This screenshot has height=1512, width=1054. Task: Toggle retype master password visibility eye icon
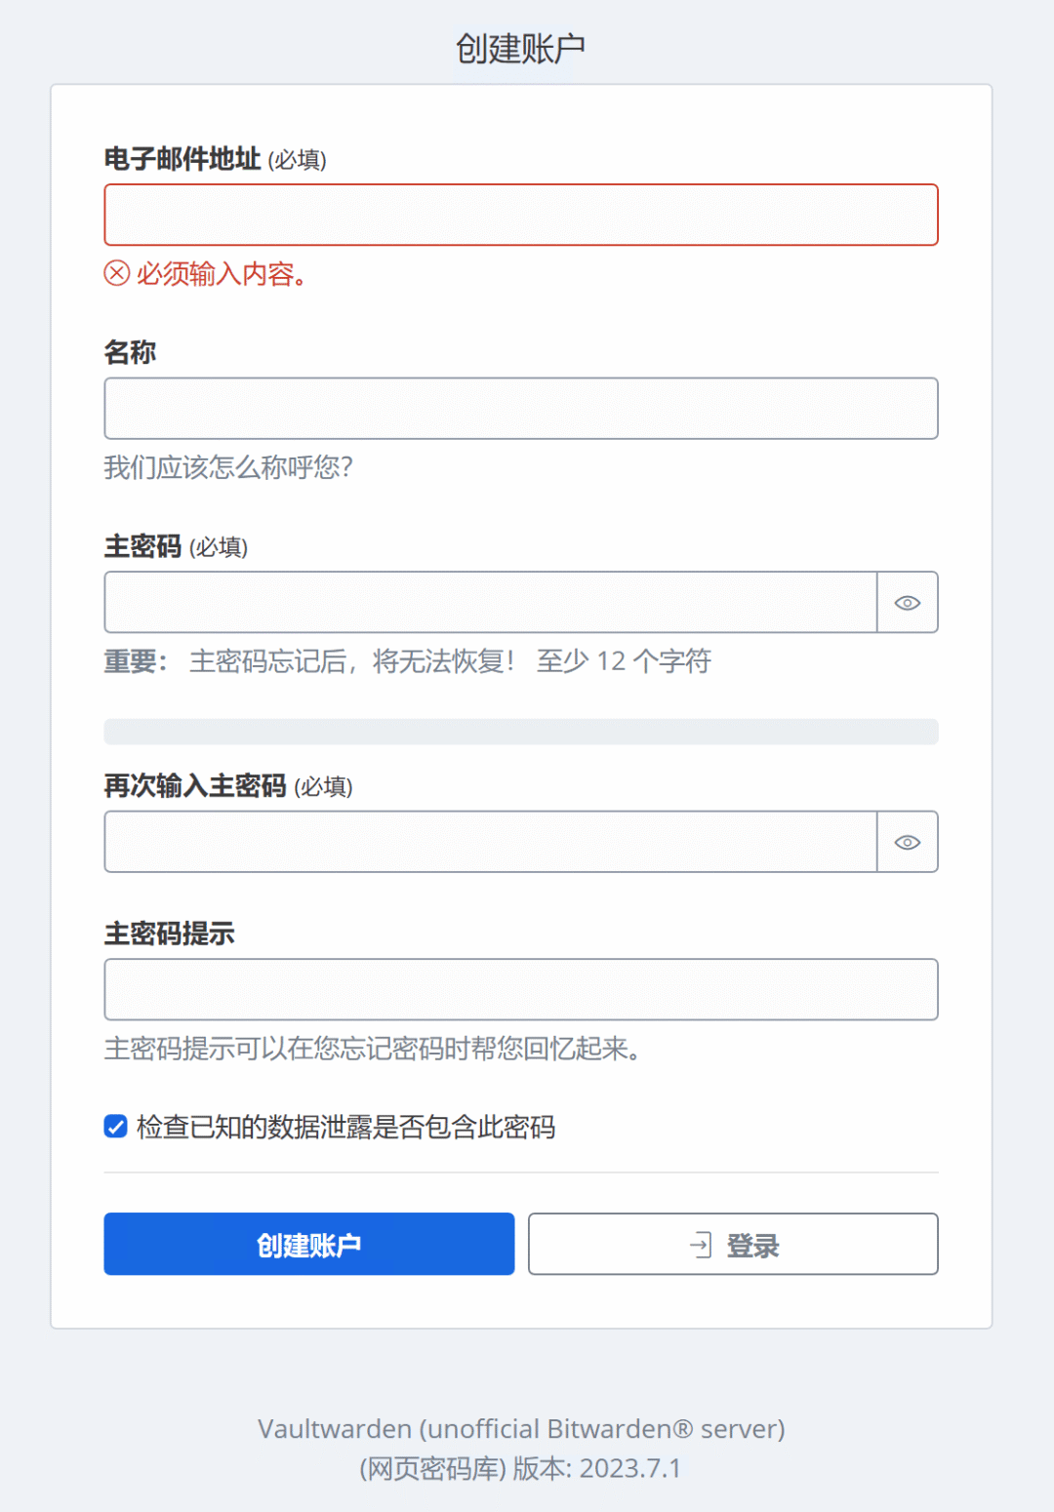(908, 842)
